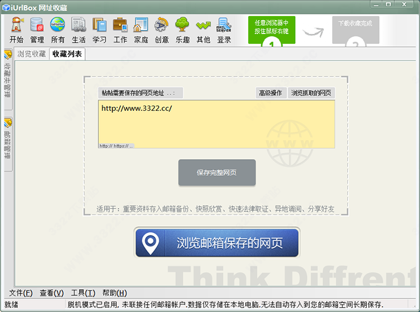Image resolution: width=420 pixels, height=312 pixels.
Task: Click into the URL text area
Action: click(216, 124)
